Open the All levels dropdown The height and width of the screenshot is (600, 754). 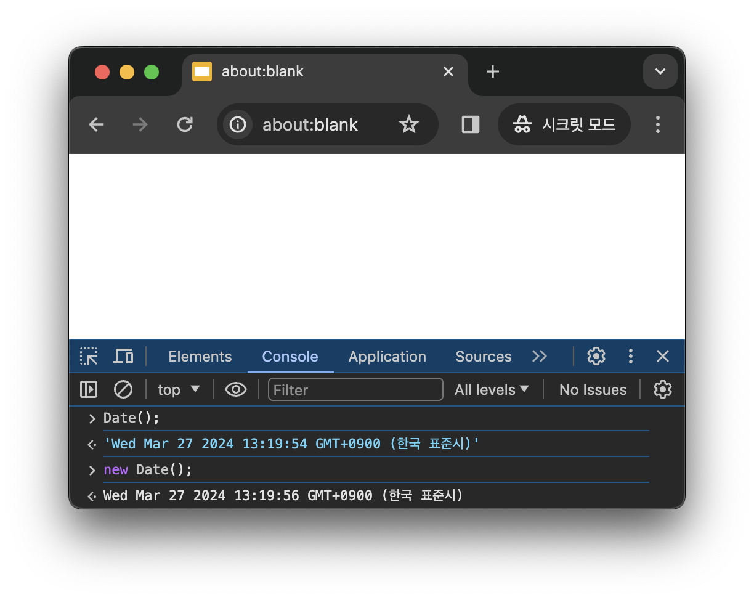(492, 389)
